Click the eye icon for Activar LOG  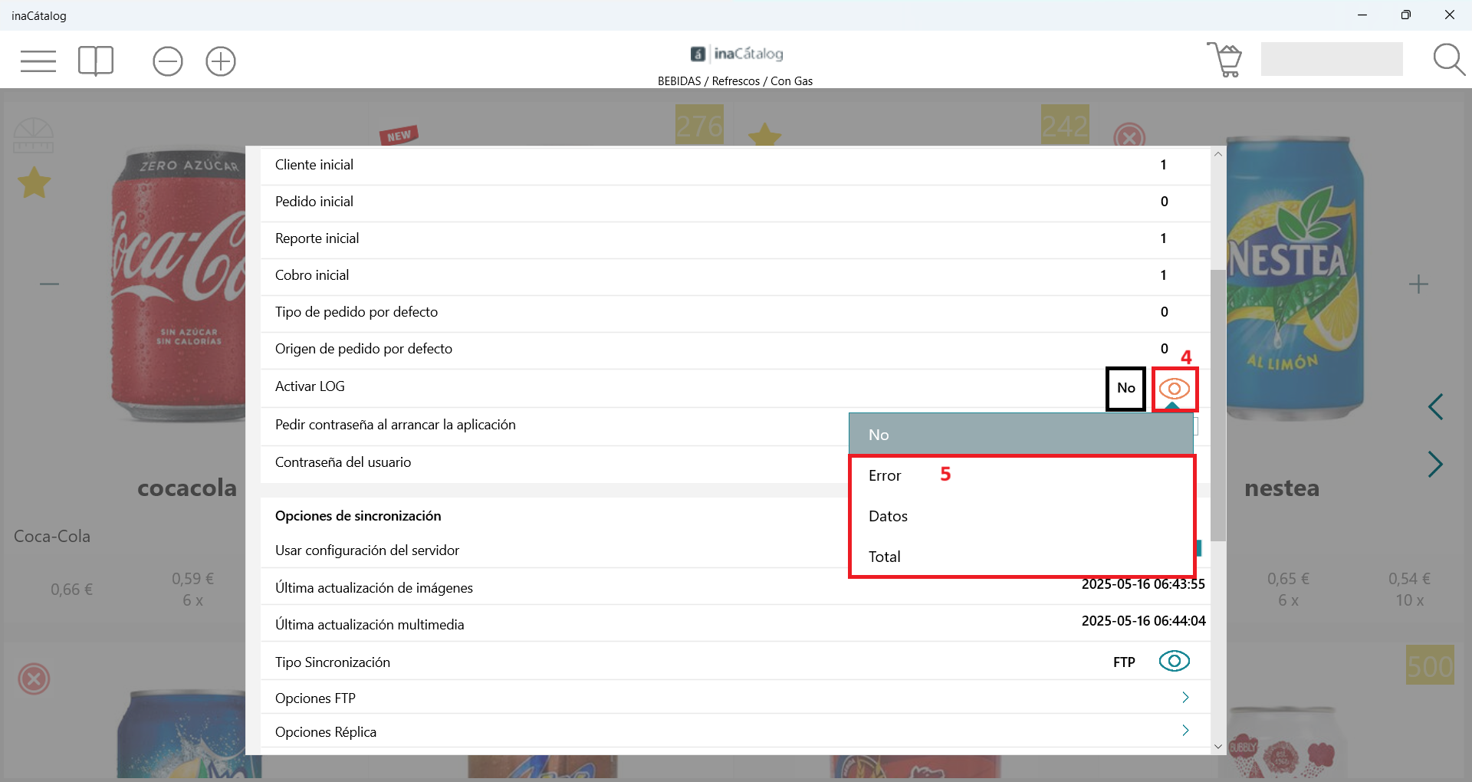pyautogui.click(x=1175, y=389)
